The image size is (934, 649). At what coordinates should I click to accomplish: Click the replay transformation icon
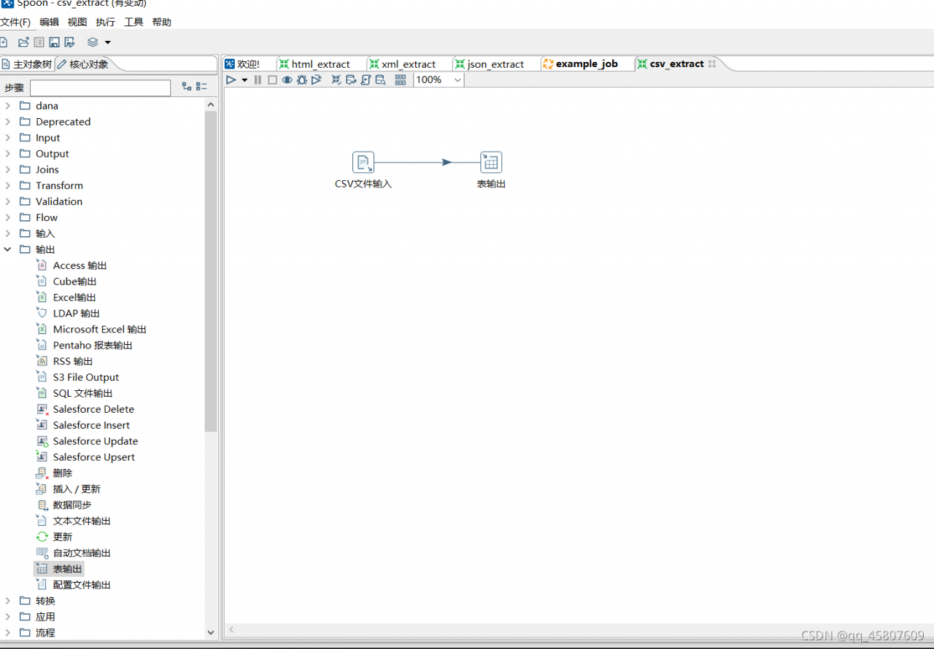316,79
